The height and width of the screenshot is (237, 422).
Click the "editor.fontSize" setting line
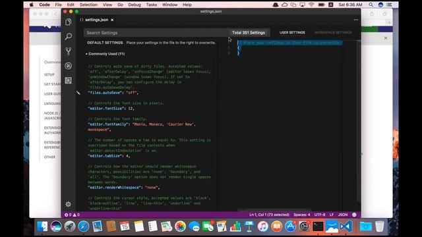click(x=111, y=109)
